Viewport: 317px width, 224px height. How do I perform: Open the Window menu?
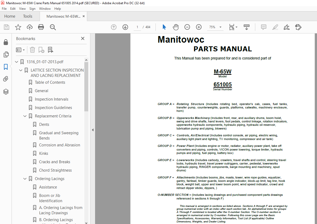pos(45,9)
